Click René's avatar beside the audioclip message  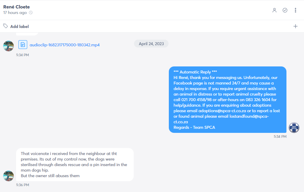(8, 46)
